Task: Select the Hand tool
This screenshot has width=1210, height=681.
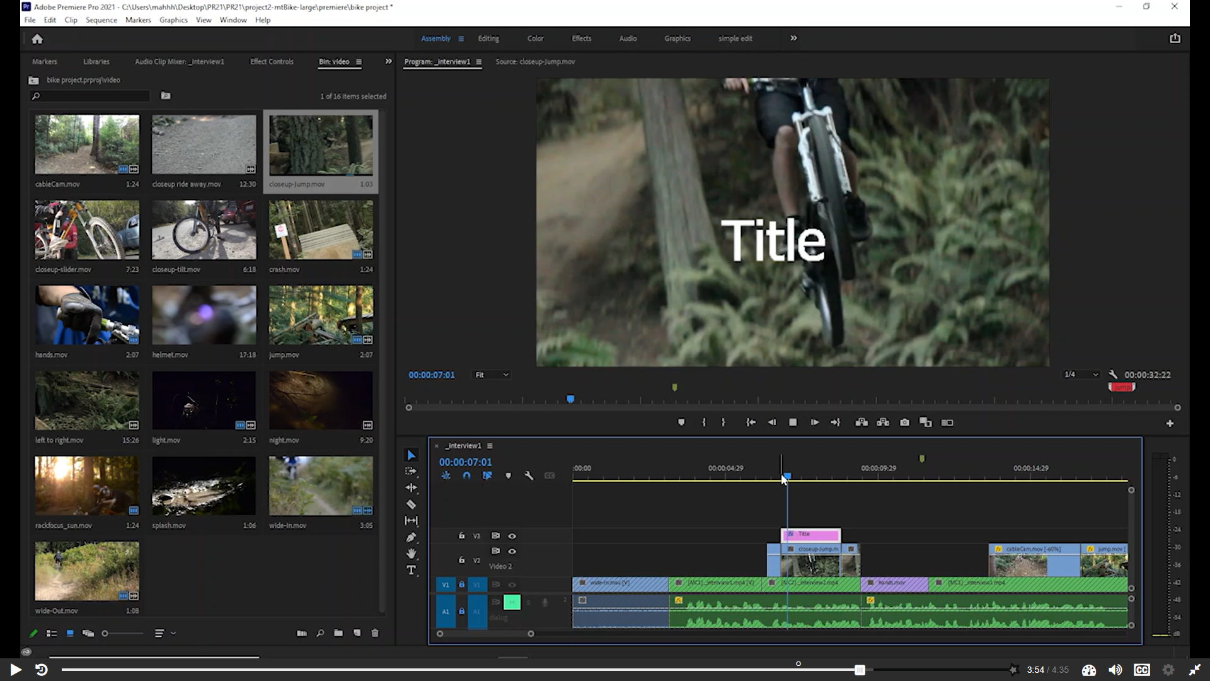Action: tap(411, 554)
